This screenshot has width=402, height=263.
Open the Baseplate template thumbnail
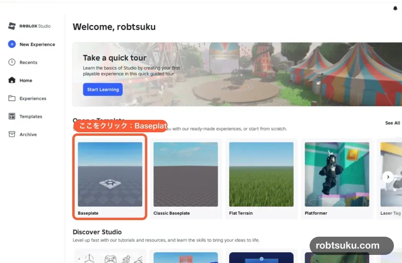click(110, 174)
